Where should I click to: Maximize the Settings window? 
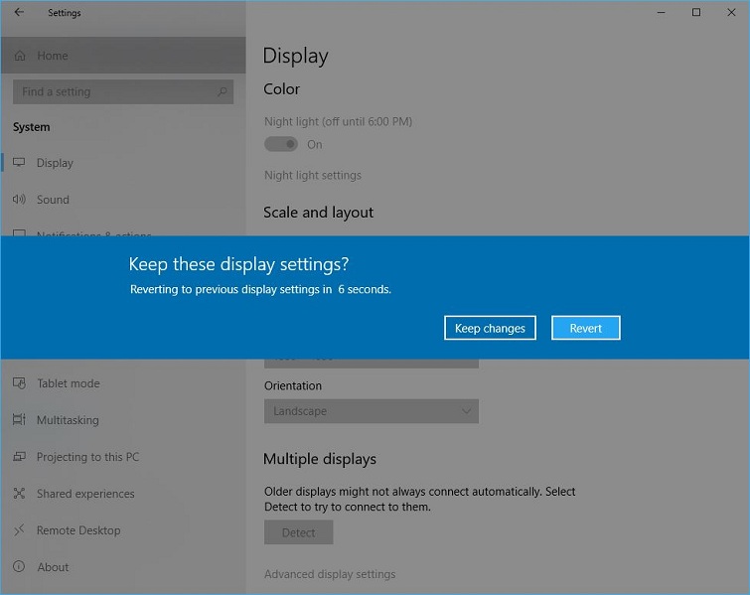[695, 13]
